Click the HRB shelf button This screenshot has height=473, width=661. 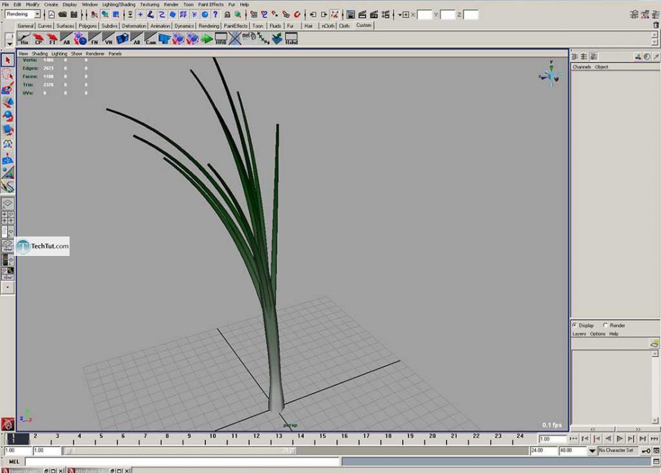click(221, 39)
